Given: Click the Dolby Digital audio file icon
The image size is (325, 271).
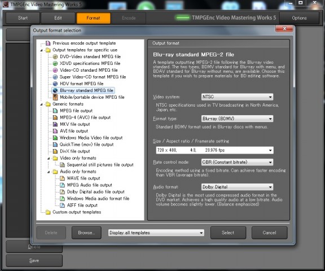Looking at the screenshot, I should click(62, 192).
